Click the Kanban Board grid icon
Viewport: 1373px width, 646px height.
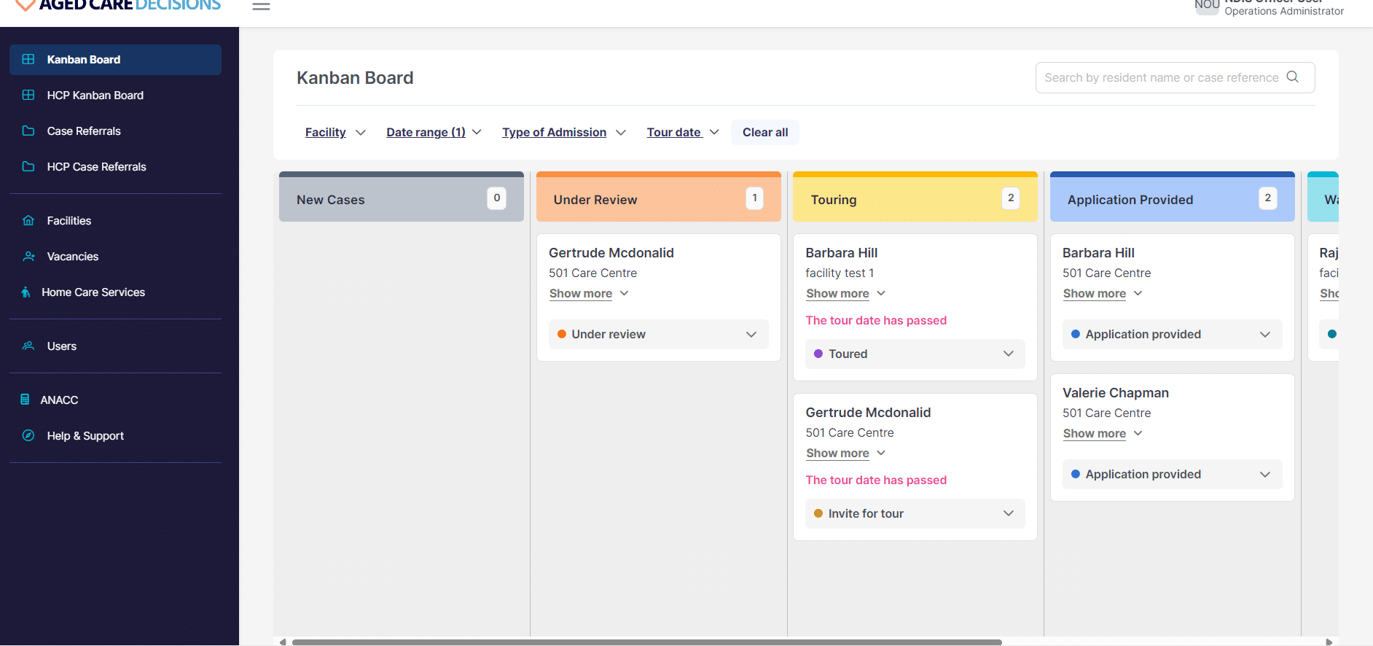(x=28, y=59)
